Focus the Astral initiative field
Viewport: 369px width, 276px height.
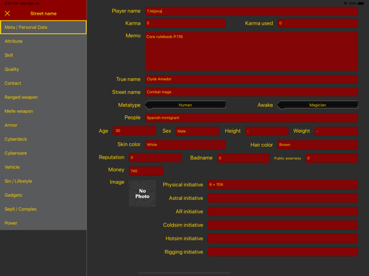coord(283,198)
